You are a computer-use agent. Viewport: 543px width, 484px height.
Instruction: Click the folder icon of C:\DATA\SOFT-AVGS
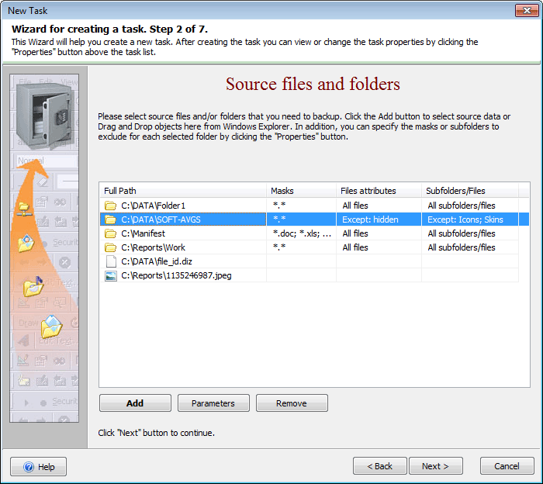pyautogui.click(x=110, y=220)
